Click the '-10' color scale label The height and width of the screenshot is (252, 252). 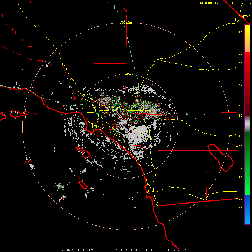pyautogui.click(x=239, y=136)
